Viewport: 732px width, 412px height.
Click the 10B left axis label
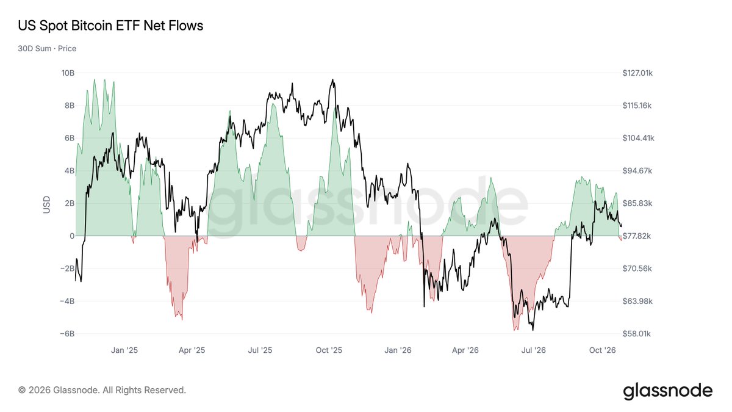coord(68,73)
